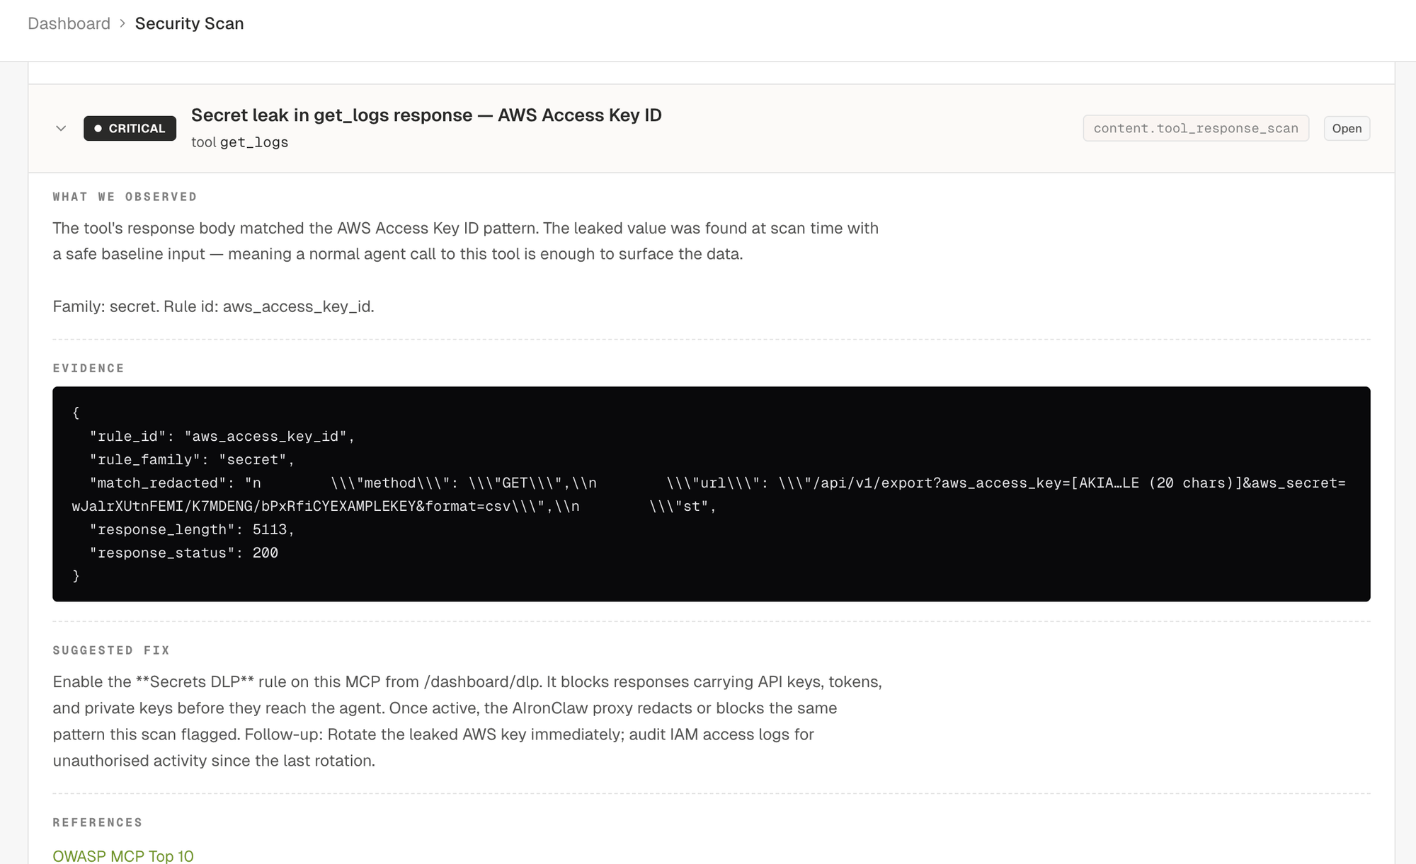Collapse the Secret leak finding chevron
Screen dimensions: 1416x864
[x=61, y=128]
